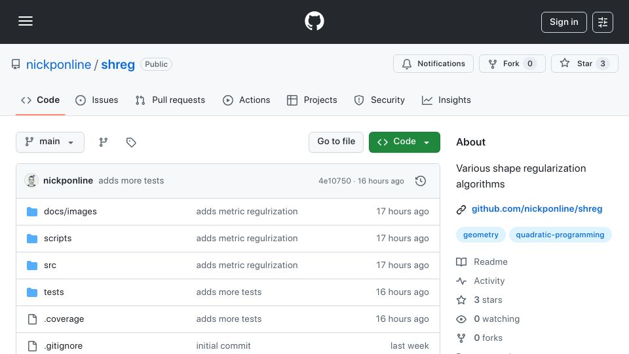629x354 pixels.
Task: Open commit hash 4e10750
Action: pyautogui.click(x=335, y=181)
